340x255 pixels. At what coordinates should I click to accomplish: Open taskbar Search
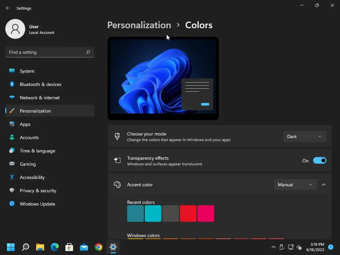coord(25,247)
